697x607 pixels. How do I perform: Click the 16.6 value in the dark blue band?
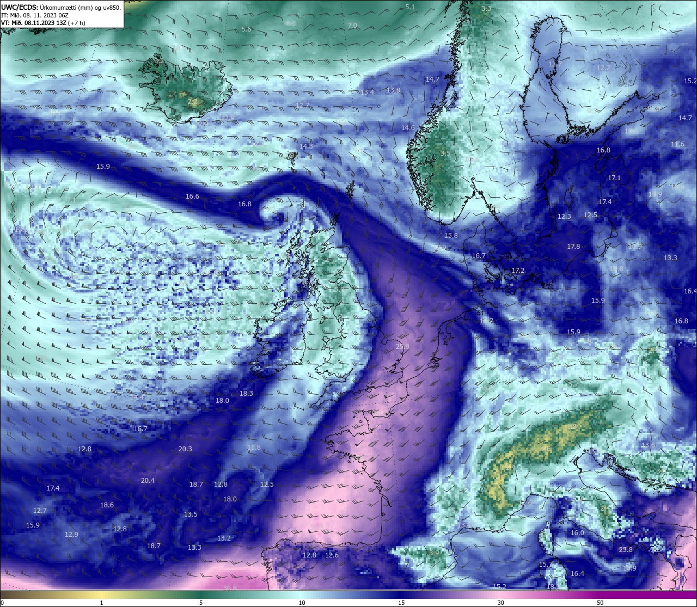[x=192, y=197]
